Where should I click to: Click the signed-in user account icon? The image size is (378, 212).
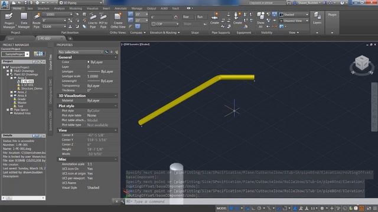point(295,2)
